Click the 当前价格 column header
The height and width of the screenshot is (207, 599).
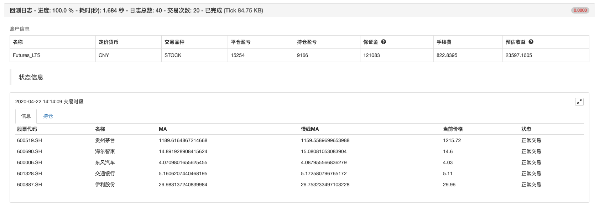[x=453, y=129]
